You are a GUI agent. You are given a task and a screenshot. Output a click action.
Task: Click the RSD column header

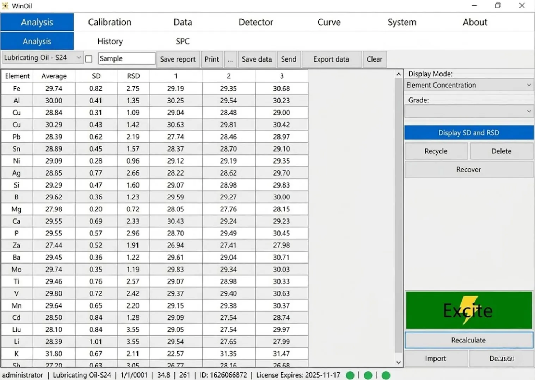tap(133, 76)
